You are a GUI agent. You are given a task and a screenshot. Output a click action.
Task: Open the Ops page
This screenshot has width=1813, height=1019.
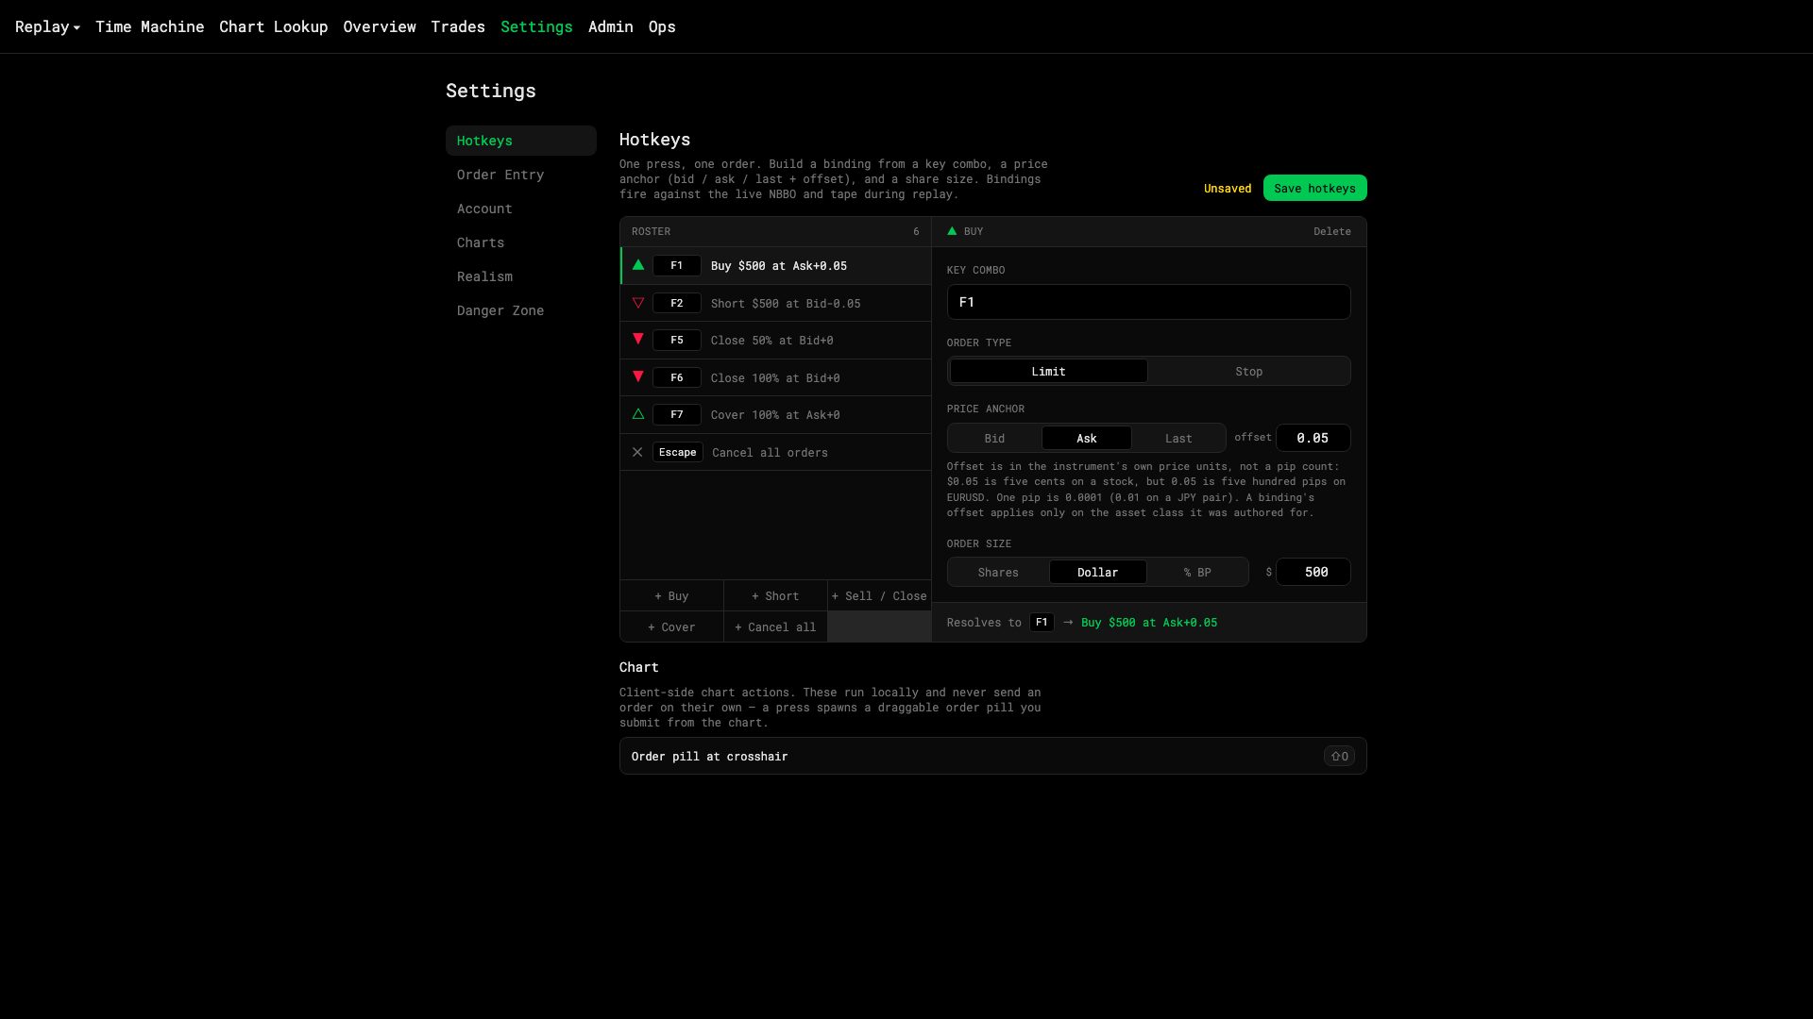(x=662, y=26)
